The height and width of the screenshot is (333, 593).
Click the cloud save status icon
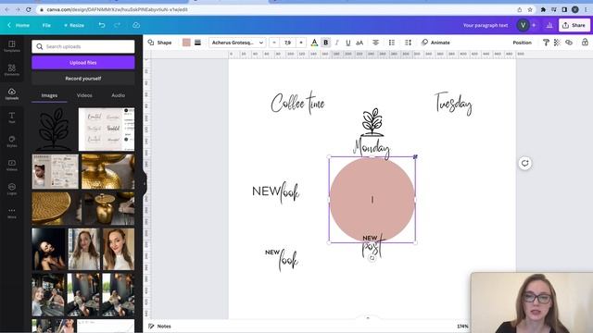coord(136,25)
